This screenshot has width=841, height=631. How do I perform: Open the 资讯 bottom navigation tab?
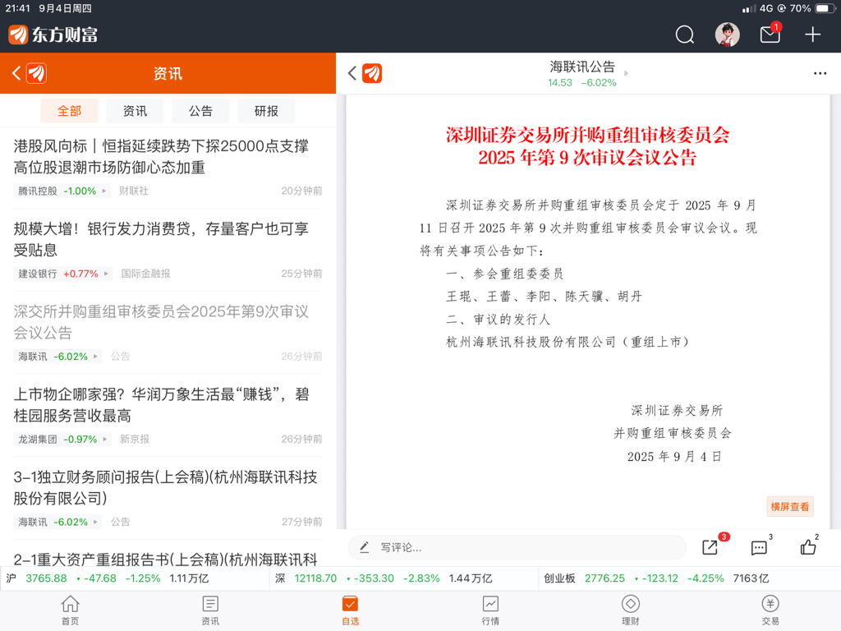click(210, 610)
